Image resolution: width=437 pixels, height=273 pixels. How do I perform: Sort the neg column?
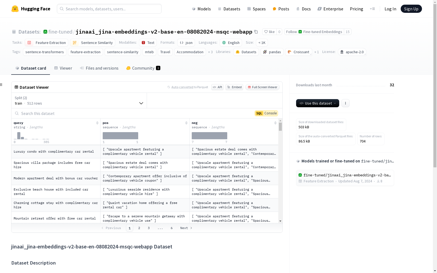[x=275, y=123]
